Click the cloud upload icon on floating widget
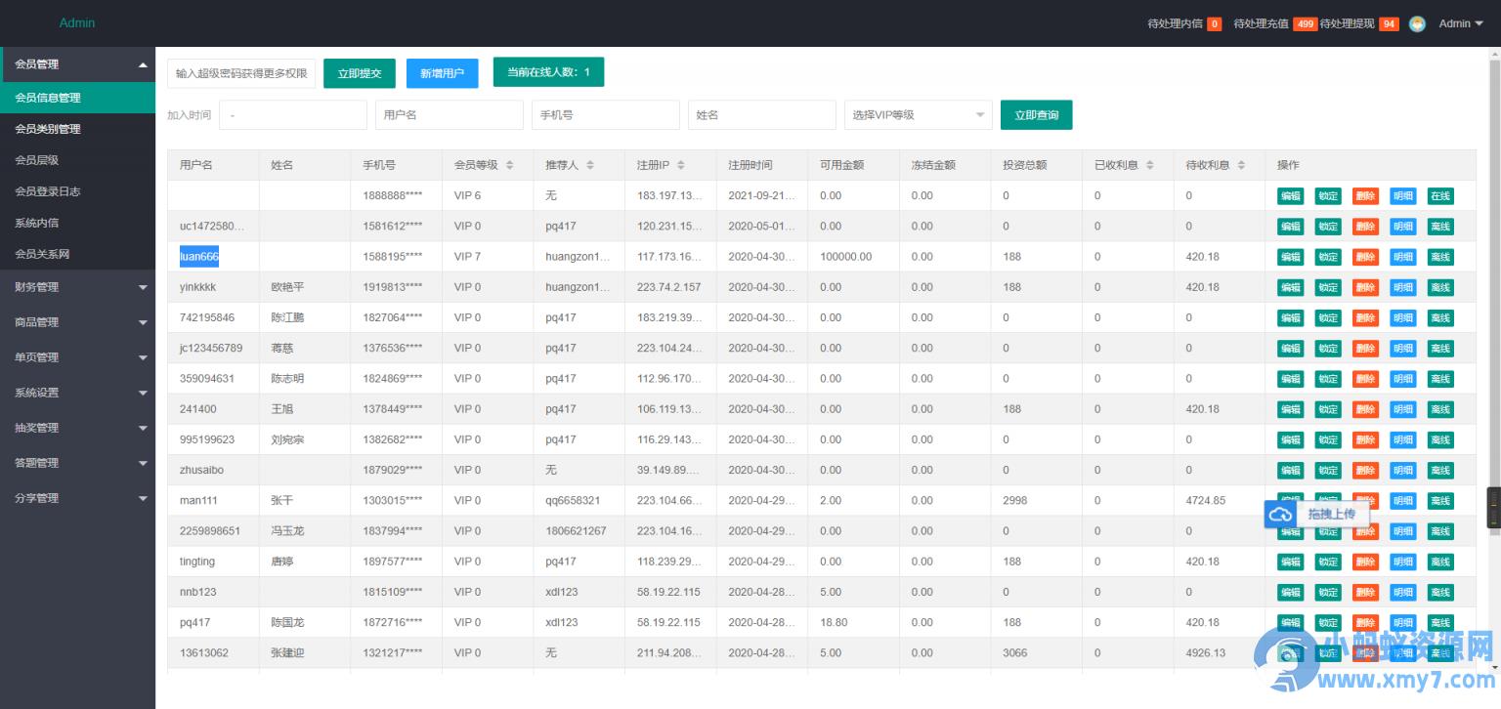The width and height of the screenshot is (1501, 709). 1280,515
